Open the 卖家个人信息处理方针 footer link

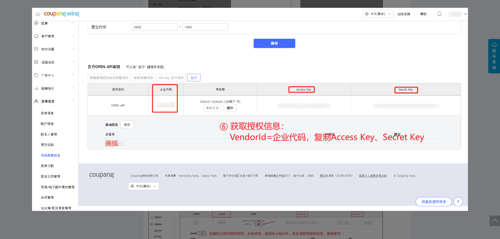[x=373, y=176]
